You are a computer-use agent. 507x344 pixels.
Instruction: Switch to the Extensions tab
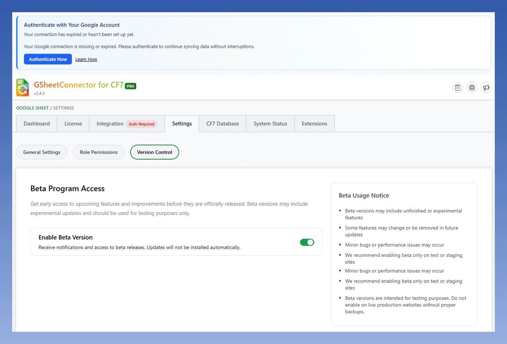[315, 124]
